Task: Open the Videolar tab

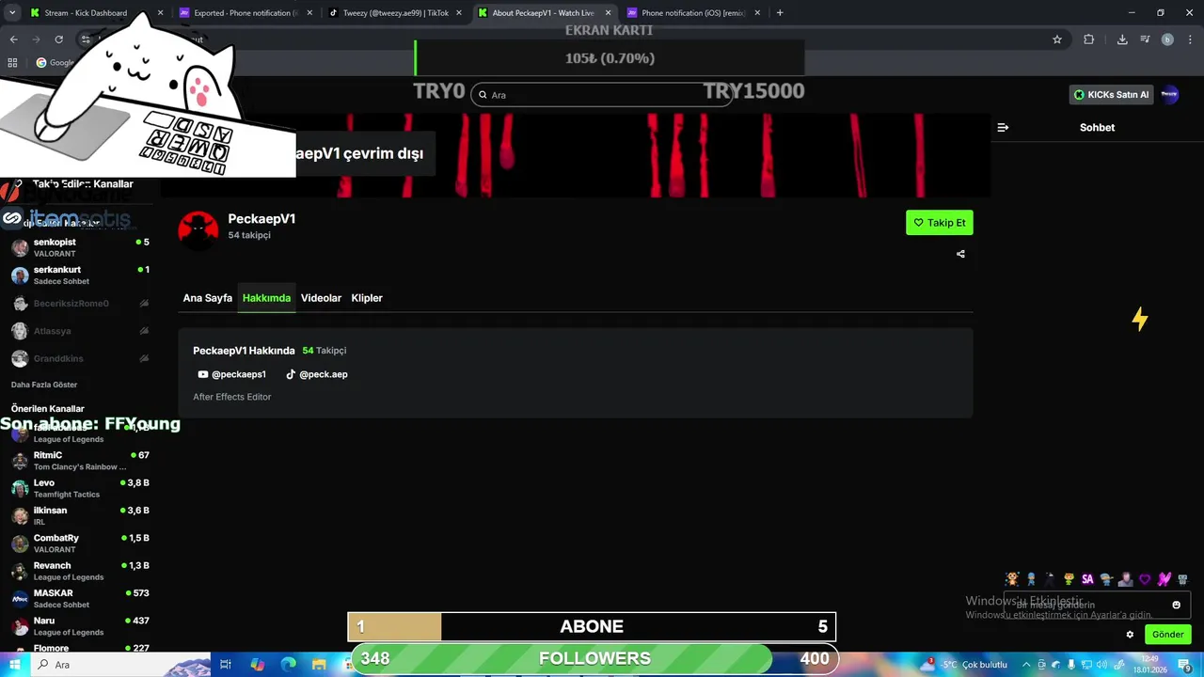Action: click(321, 298)
